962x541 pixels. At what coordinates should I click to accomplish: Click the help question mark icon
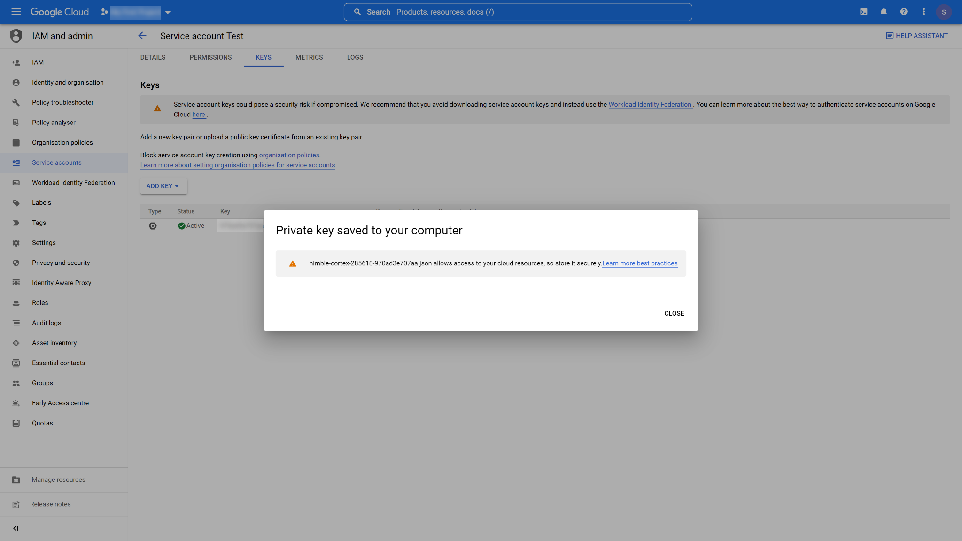(904, 12)
